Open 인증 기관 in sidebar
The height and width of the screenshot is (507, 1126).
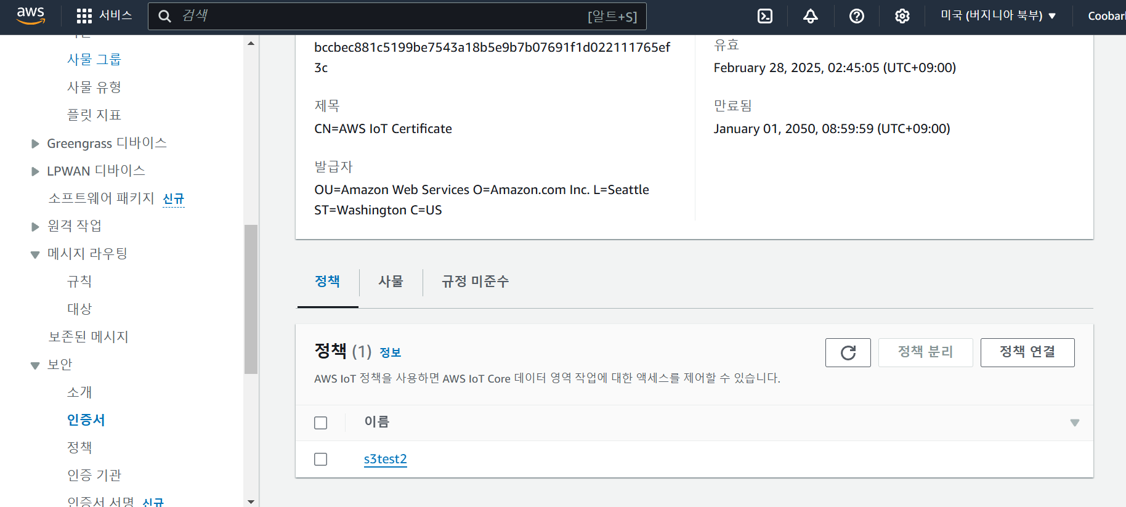[x=94, y=476]
